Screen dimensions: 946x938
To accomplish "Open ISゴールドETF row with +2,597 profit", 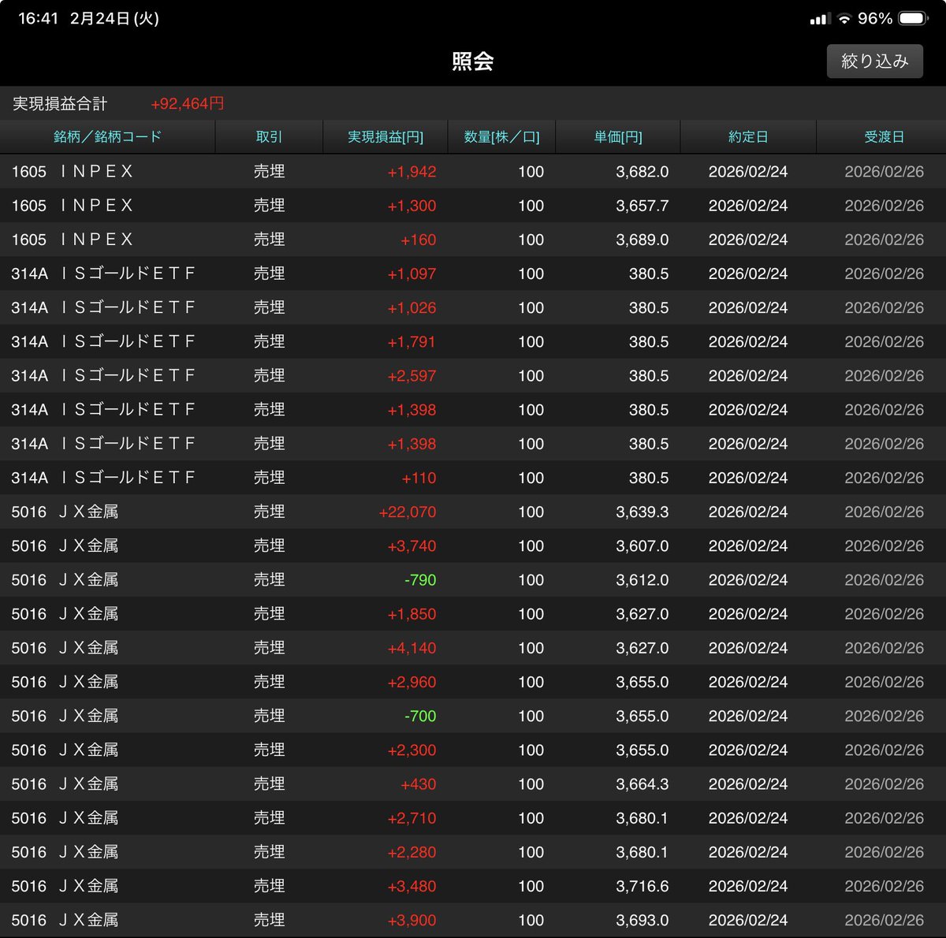I will coord(473,375).
